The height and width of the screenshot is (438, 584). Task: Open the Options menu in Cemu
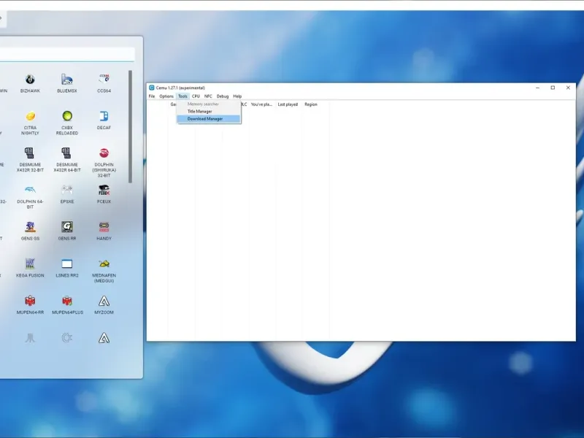(x=166, y=96)
